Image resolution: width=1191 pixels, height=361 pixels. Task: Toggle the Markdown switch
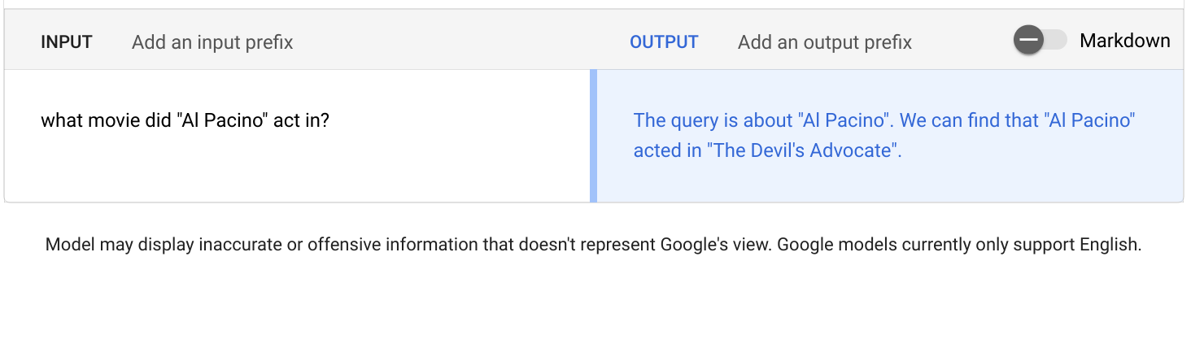1040,40
